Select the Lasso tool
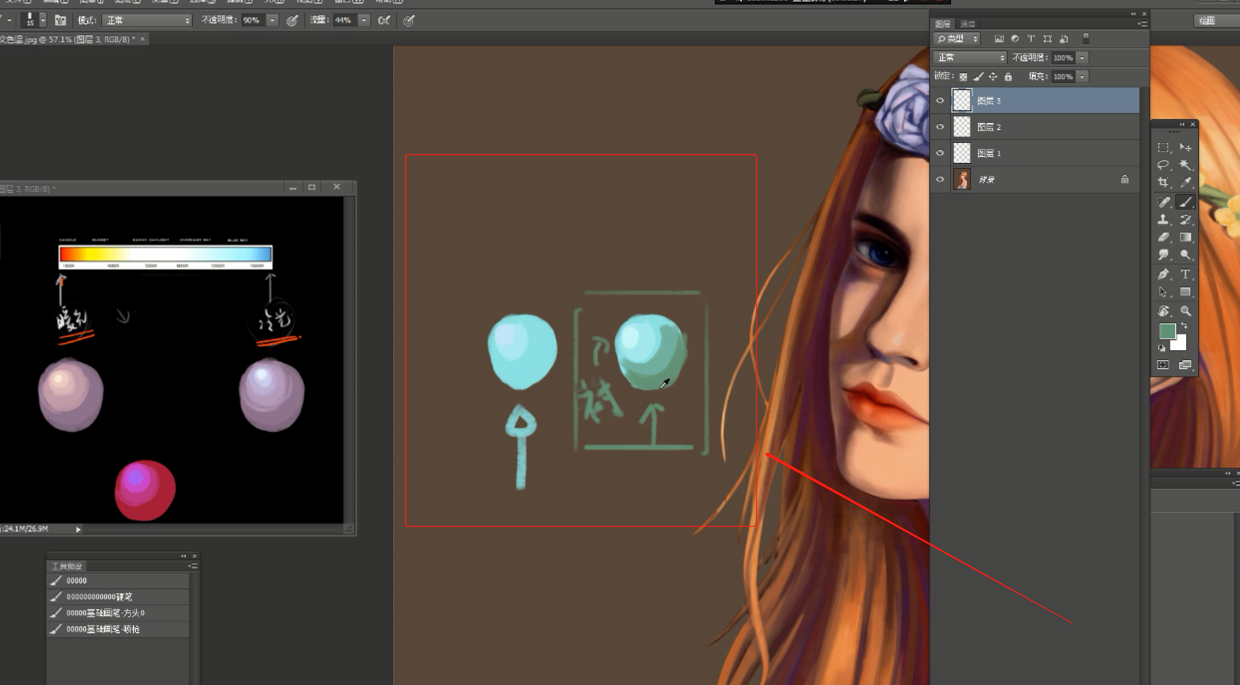 click(1163, 165)
